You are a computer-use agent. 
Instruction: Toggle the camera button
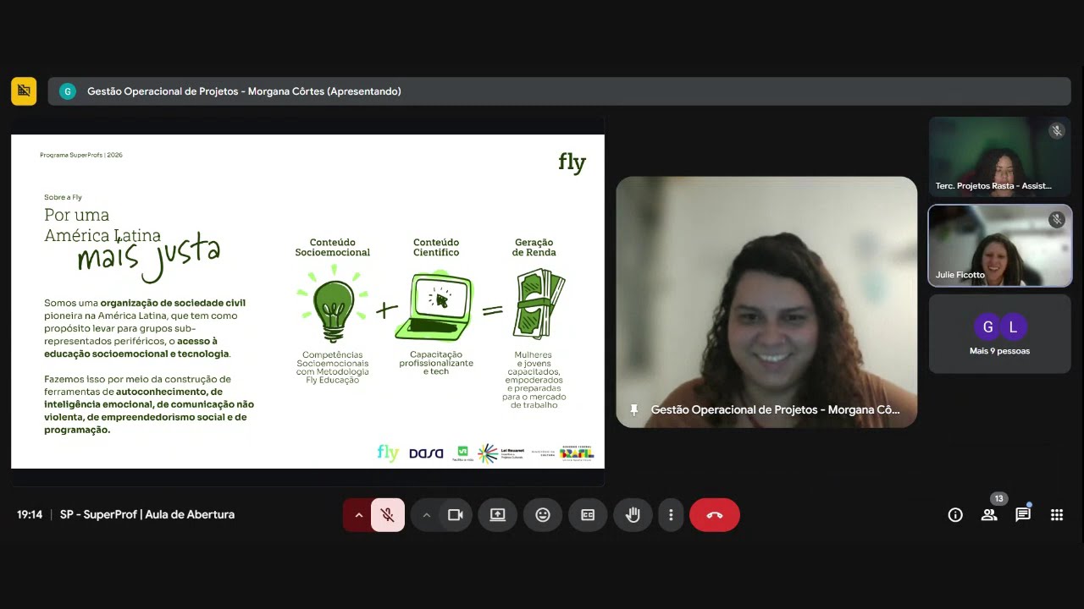click(x=456, y=515)
